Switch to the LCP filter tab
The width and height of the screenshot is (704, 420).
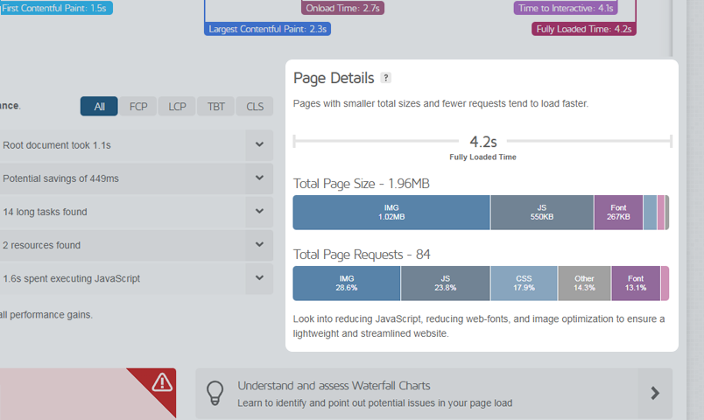point(177,107)
